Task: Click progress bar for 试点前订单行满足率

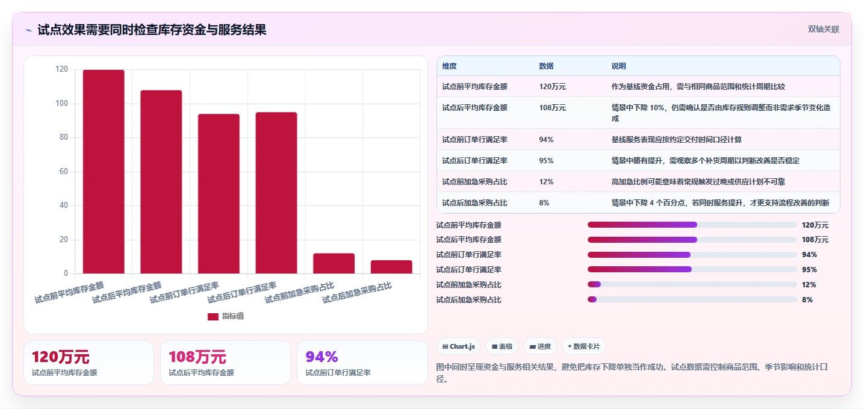Action: (692, 255)
